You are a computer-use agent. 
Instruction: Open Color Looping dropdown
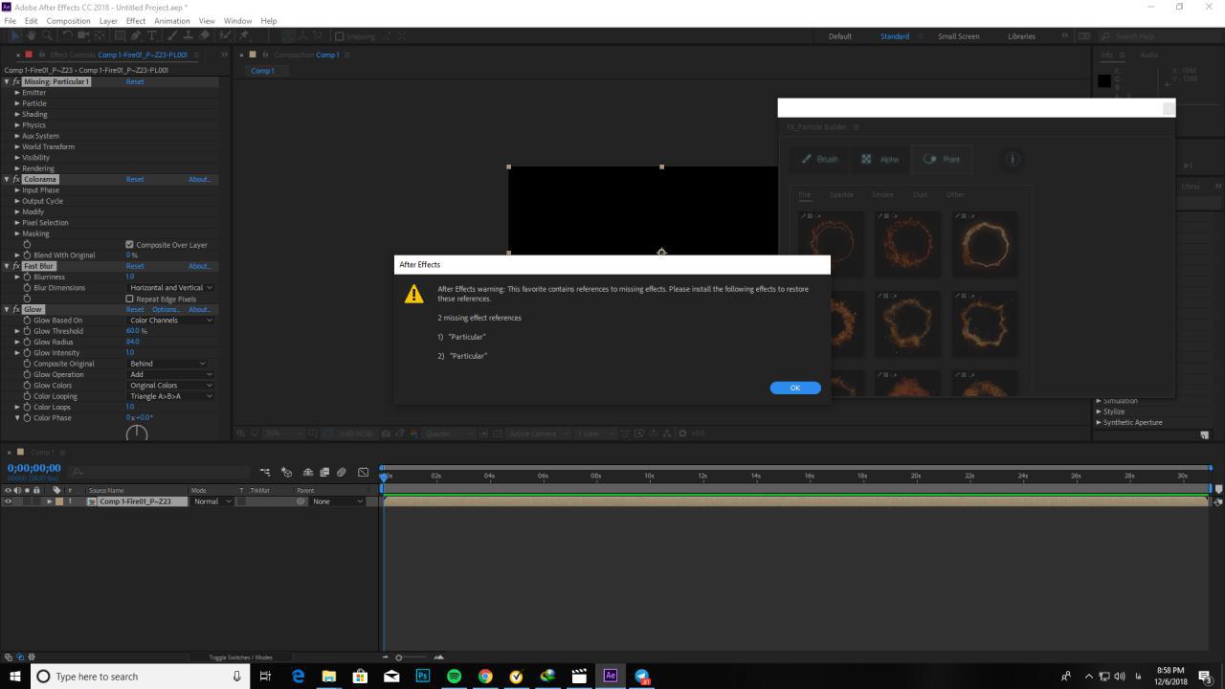point(170,396)
